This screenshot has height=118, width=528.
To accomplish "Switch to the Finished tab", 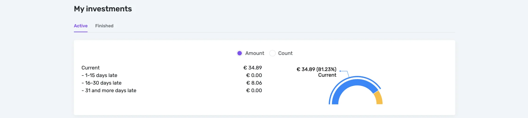I will [104, 26].
